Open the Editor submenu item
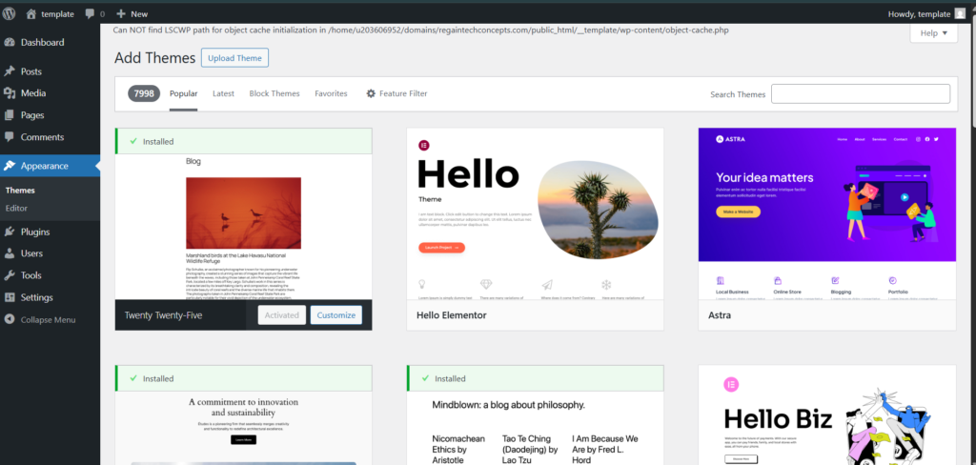 point(16,208)
